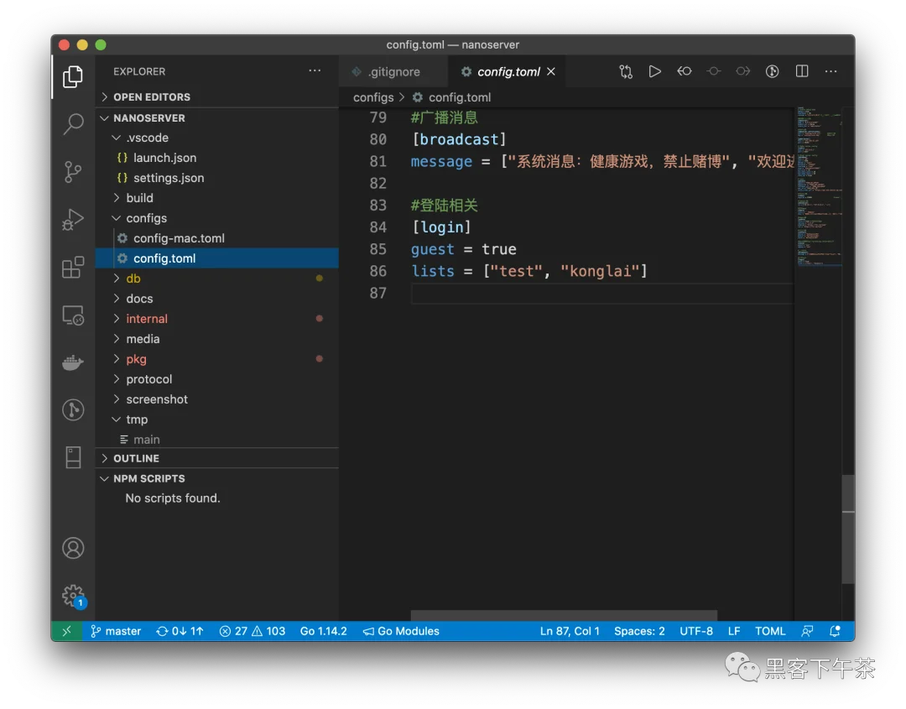The image size is (906, 709).
Task: Open the Docker view icon
Action: (x=73, y=362)
